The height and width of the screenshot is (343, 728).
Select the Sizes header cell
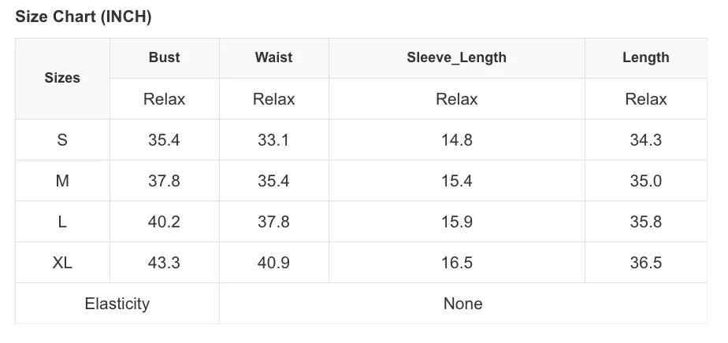(x=62, y=78)
